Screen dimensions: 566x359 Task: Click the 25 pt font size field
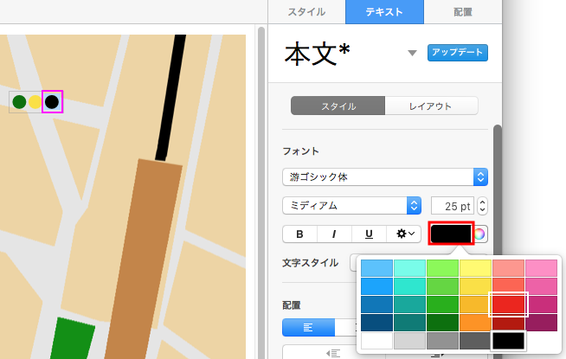(452, 206)
